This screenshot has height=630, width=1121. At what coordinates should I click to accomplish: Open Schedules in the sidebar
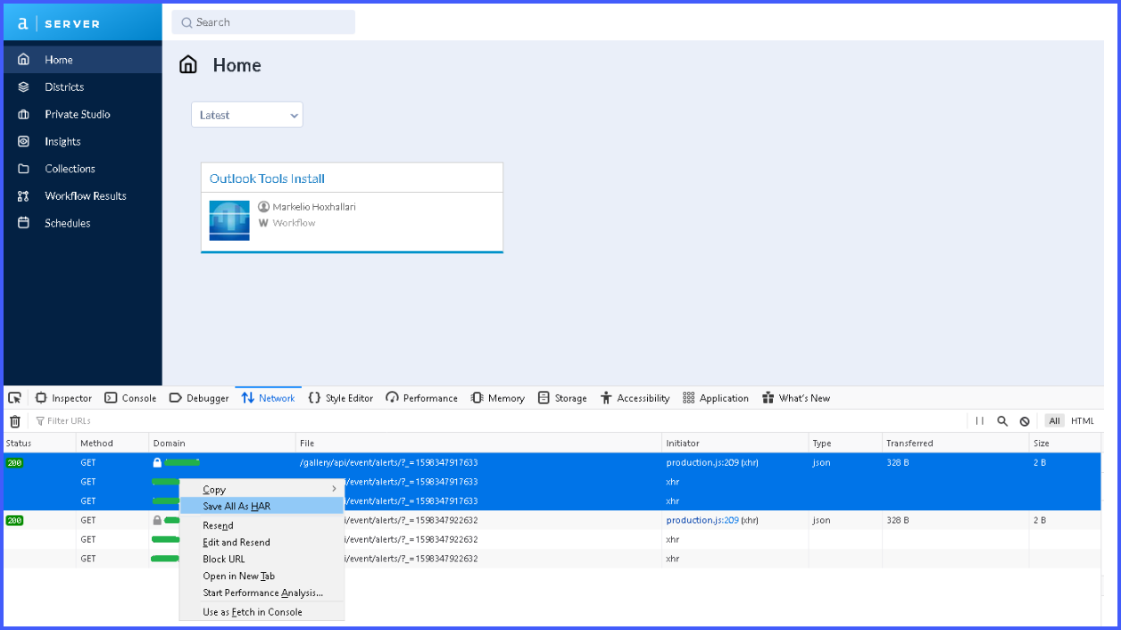pos(82,223)
